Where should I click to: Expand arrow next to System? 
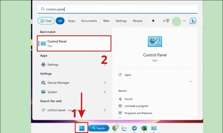pyautogui.click(x=105, y=92)
